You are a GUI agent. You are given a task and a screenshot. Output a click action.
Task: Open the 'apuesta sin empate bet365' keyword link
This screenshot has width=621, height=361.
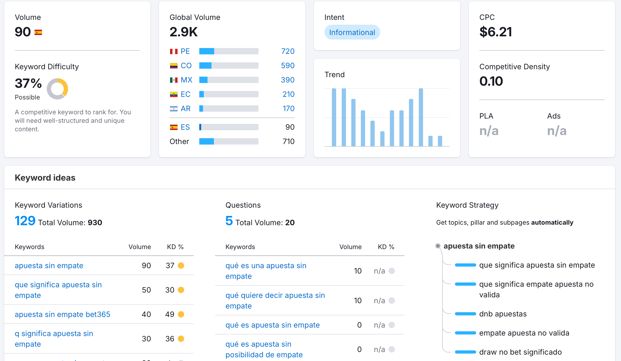tap(62, 314)
